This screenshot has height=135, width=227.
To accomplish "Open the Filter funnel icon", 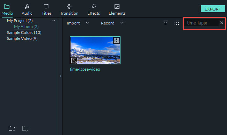I will [165, 23].
